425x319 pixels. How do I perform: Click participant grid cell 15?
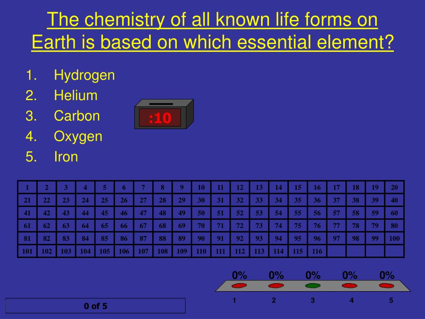298,187
